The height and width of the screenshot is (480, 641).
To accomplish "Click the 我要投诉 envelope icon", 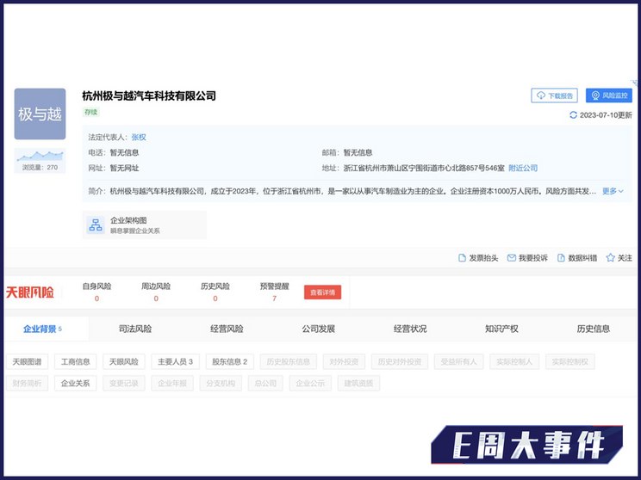I will pos(511,258).
